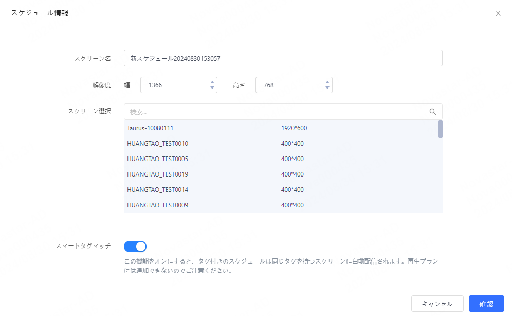This screenshot has width=512, height=316.
Task: Decrease the 高さ height value with down arrow
Action: click(x=327, y=88)
